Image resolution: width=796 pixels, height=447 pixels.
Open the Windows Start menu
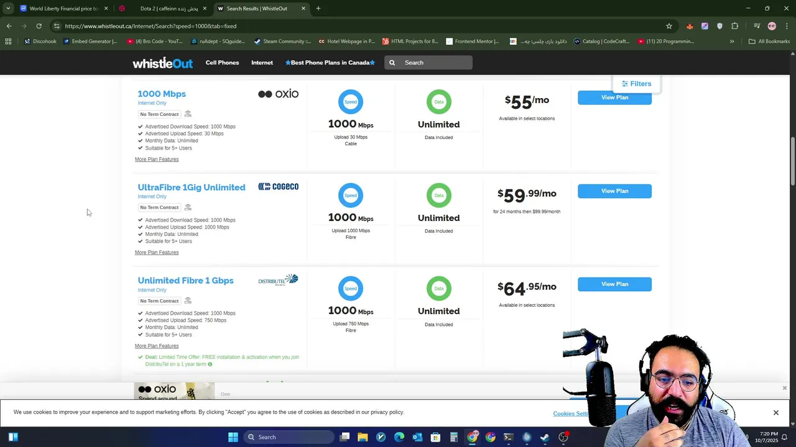[233, 437]
